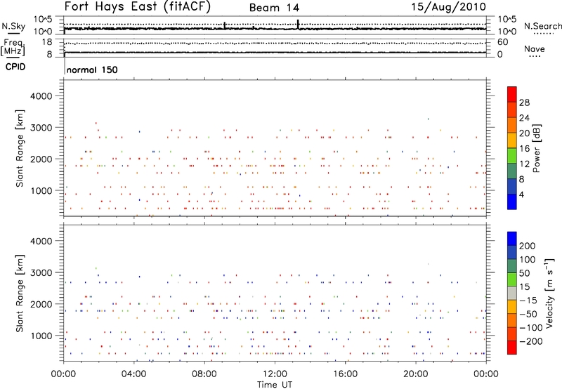Select the 'Freq. [MHz]' label
This screenshot has height=389, width=562.
(13, 48)
